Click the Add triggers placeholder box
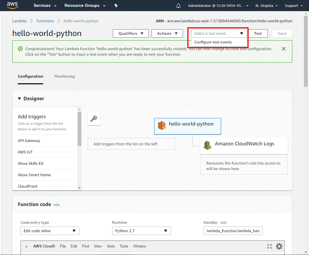The image size is (309, 255). click(x=131, y=144)
